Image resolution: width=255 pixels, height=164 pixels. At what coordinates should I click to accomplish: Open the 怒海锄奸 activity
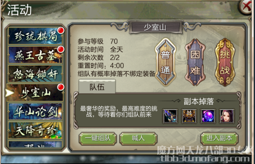pos(35,74)
